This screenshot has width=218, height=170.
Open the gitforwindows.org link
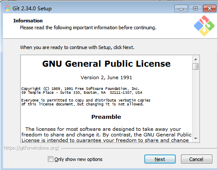coord(31,148)
